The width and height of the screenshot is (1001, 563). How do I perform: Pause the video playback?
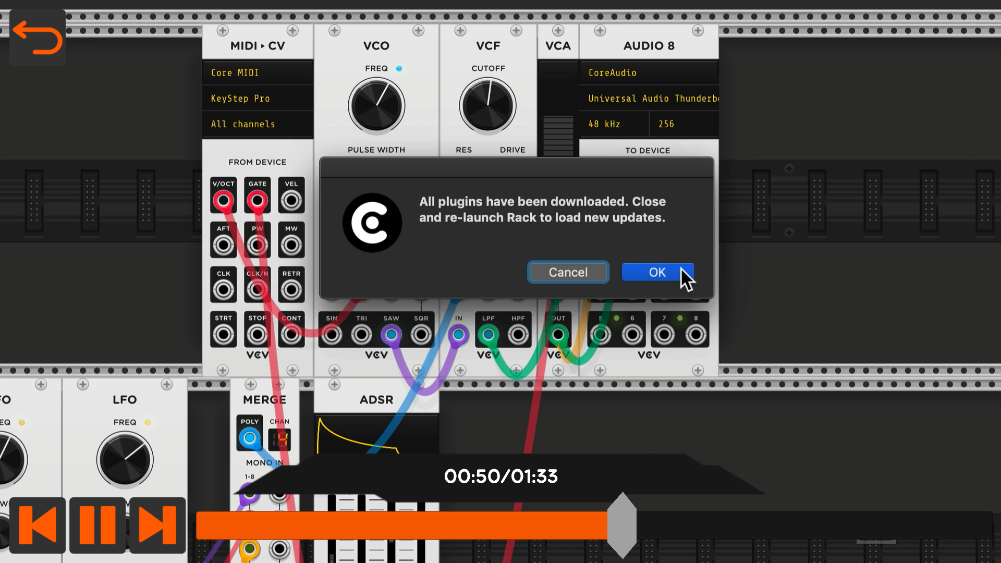click(x=97, y=525)
